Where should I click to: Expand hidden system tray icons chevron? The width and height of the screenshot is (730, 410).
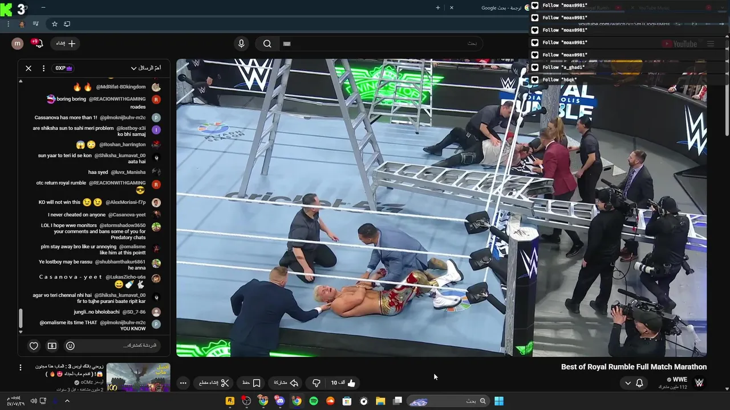coord(67,401)
